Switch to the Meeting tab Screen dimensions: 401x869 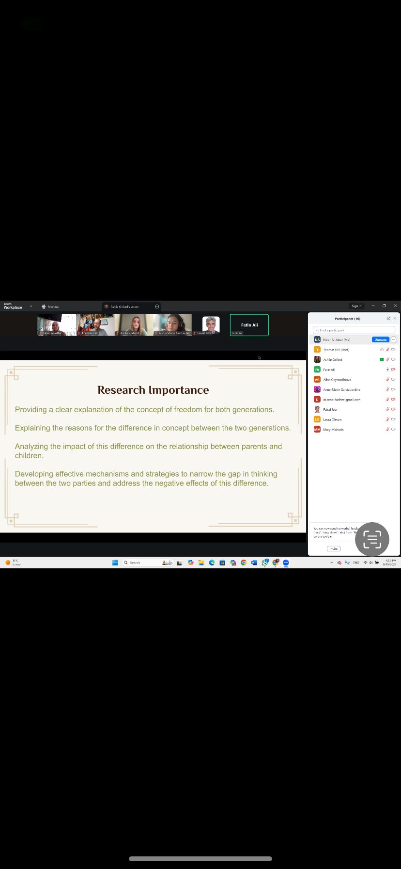tap(50, 306)
